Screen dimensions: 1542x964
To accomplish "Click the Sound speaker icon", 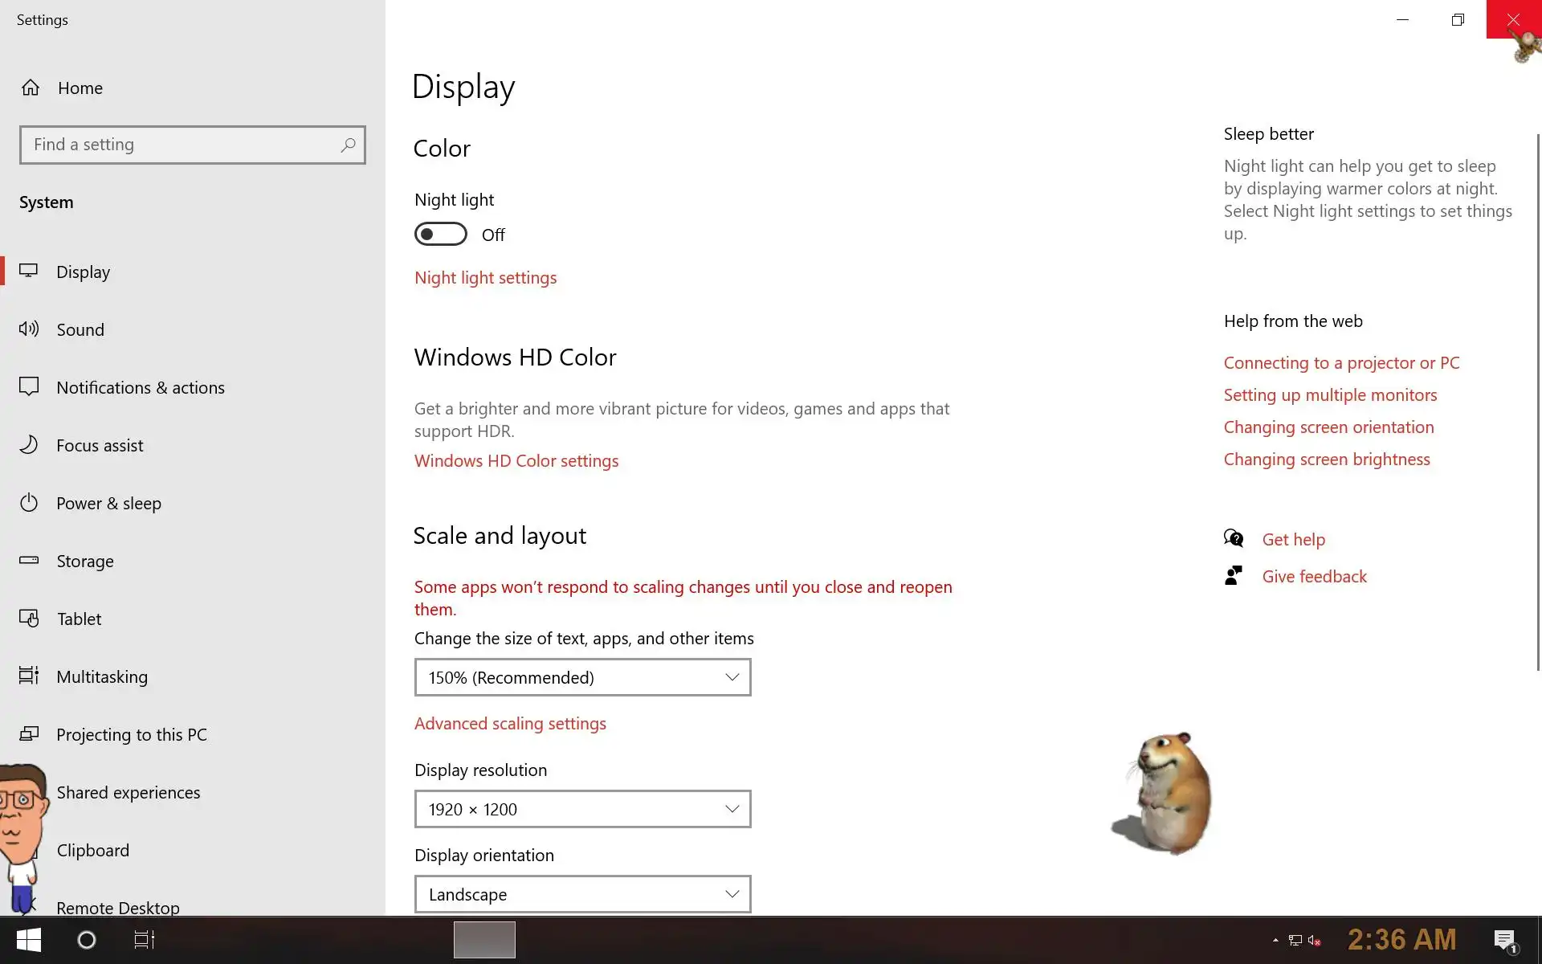I will [29, 329].
